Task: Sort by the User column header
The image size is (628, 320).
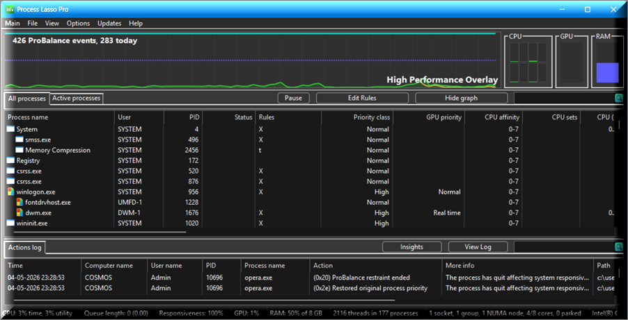Action: tap(139, 117)
